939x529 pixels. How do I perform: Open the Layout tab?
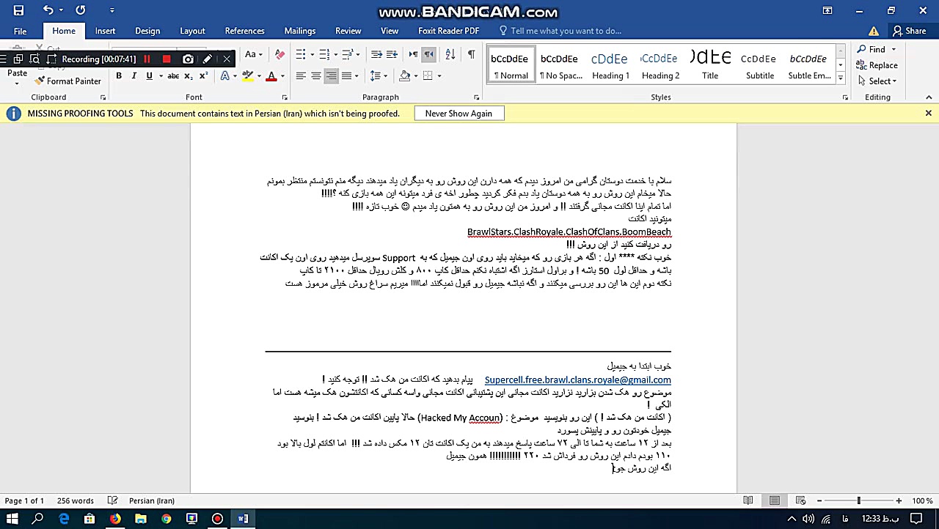(x=192, y=31)
